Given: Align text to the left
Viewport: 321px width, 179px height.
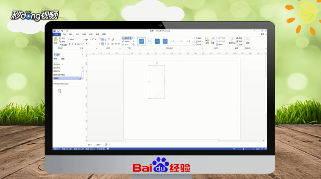Looking at the screenshot, I should tap(100, 44).
